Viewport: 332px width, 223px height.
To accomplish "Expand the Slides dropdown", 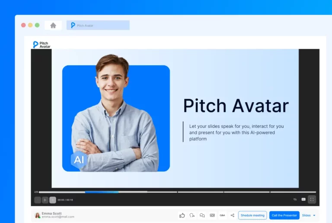I will (x=309, y=215).
